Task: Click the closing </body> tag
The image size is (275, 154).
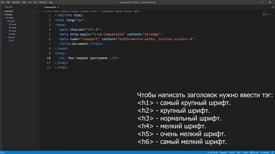Action: pyautogui.click(x=61, y=63)
